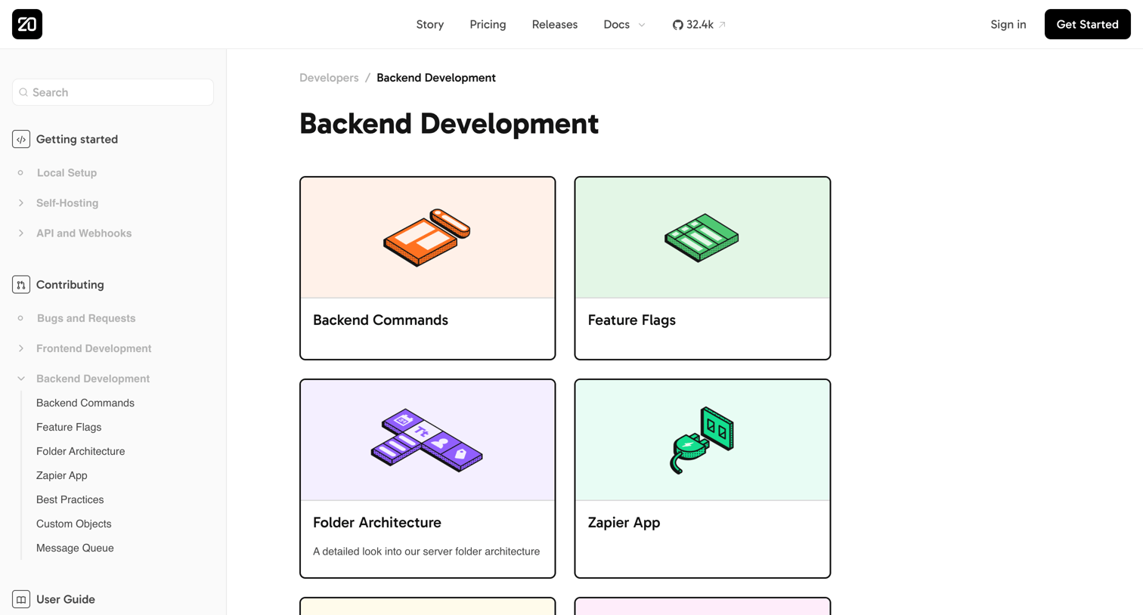
Task: Click the folder architecture description text
Action: pos(426,552)
